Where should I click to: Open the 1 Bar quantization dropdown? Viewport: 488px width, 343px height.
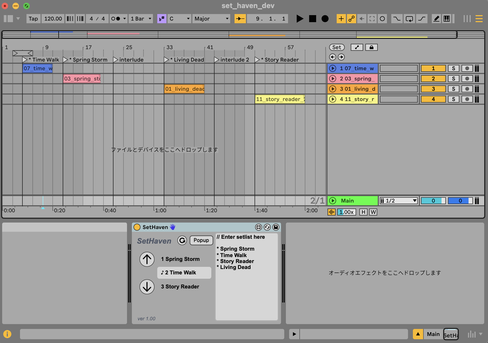pyautogui.click(x=141, y=19)
